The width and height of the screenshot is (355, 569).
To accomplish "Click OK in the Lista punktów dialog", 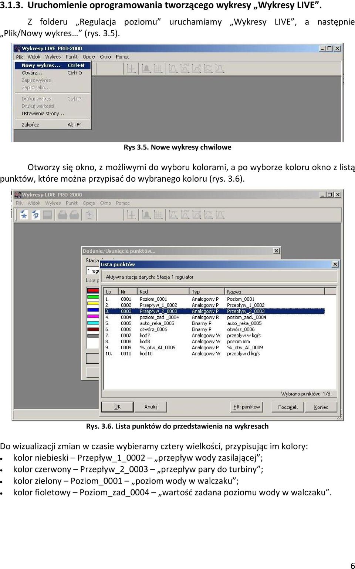I will (x=118, y=407).
